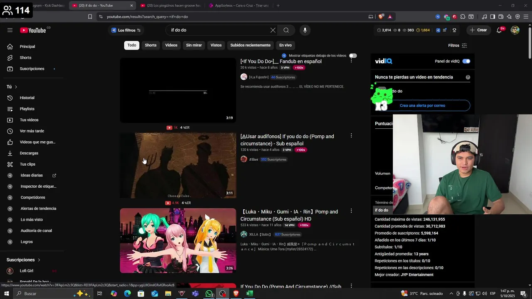Select the Videos filter chip
This screenshot has width=532, height=299.
pyautogui.click(x=171, y=45)
